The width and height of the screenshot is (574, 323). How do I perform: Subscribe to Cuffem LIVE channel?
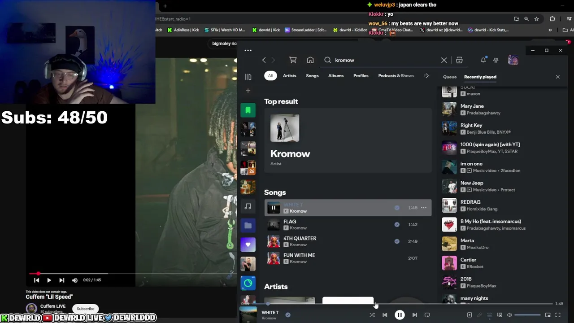(85, 309)
